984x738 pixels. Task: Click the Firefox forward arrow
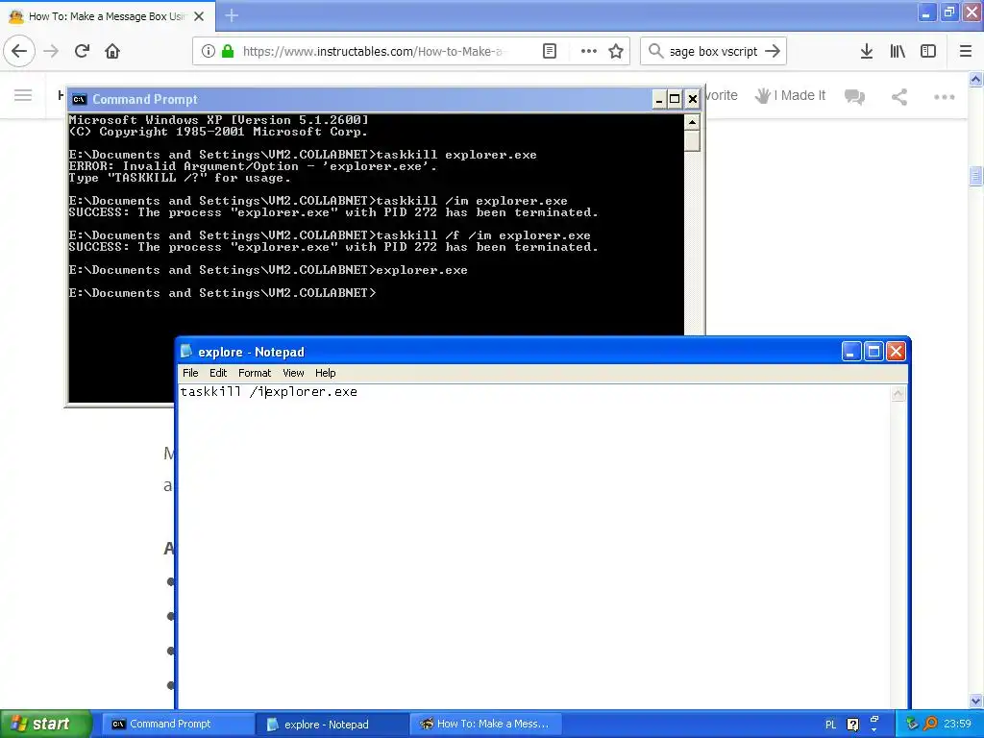52,52
